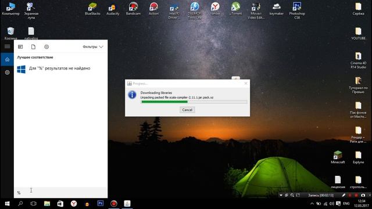Open the Explyne folder on desktop
372x209 pixels.
(358, 157)
